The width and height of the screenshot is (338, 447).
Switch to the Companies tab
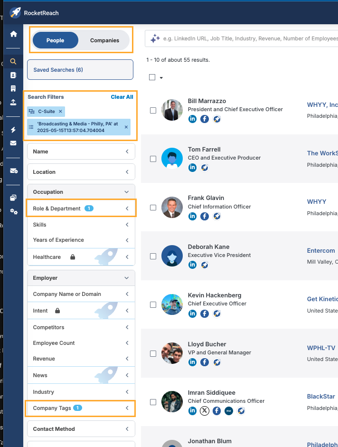tap(104, 40)
